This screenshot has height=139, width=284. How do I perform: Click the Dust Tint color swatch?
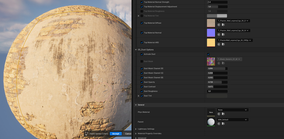pyautogui.click(x=217, y=96)
